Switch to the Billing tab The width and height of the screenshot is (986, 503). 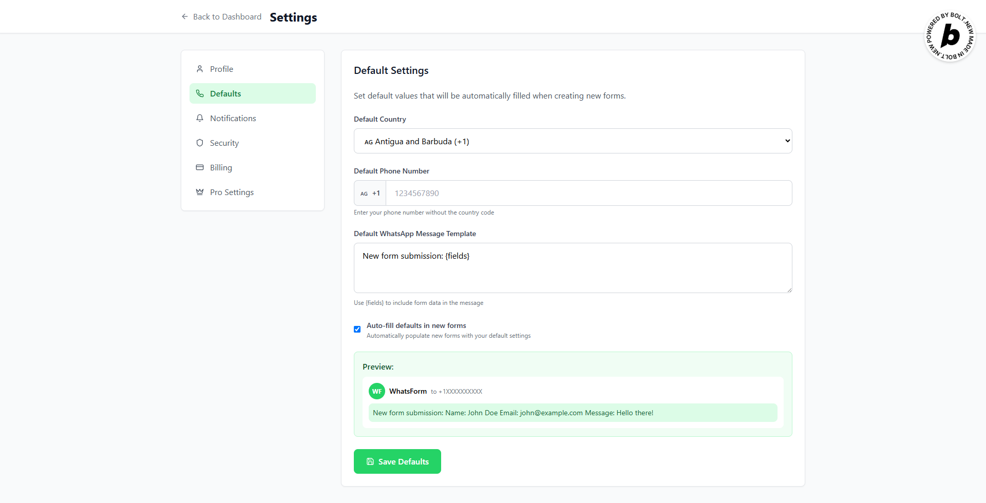pos(221,167)
